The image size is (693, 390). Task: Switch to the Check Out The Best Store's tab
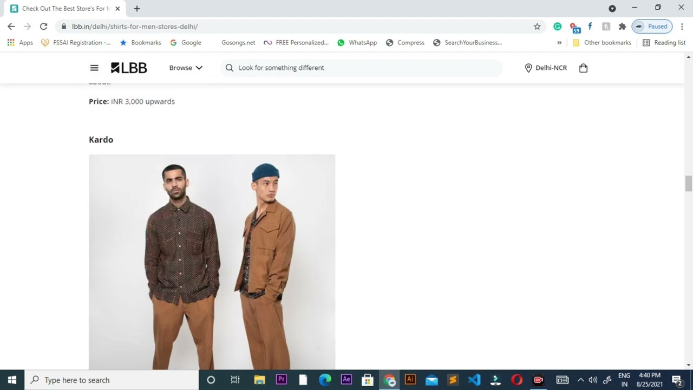[x=62, y=8]
